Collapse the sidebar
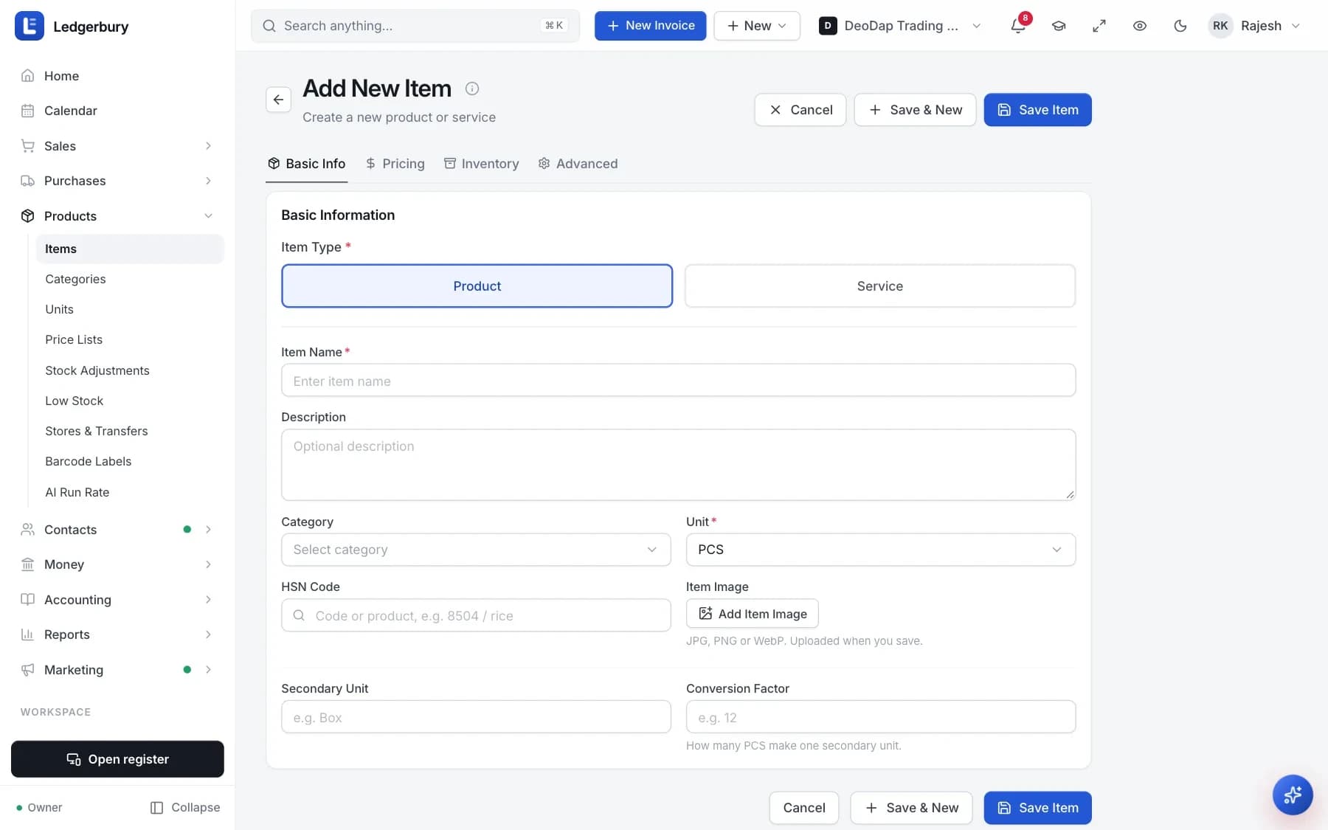Viewport: 1328px width, 830px height. click(184, 808)
